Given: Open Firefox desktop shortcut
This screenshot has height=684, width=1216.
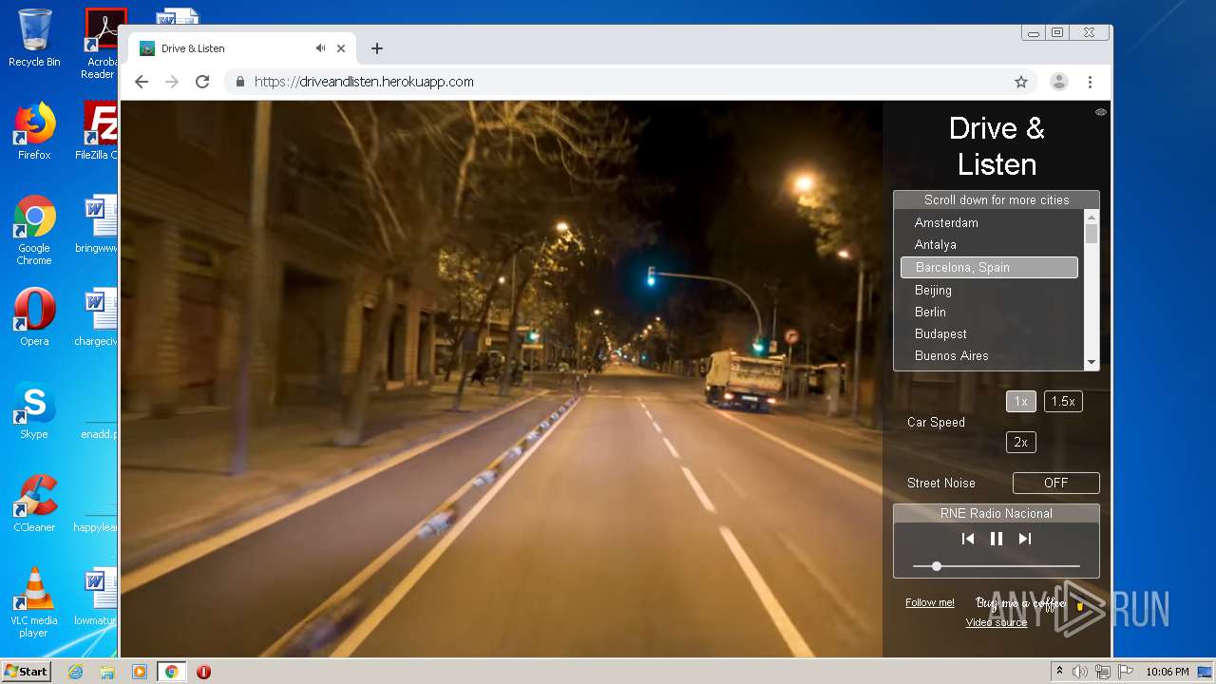Looking at the screenshot, I should [x=34, y=131].
